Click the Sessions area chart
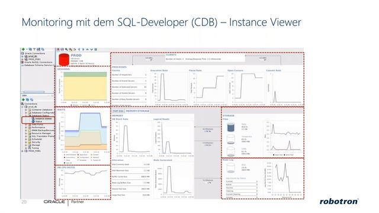 pyautogui.click(x=85, y=86)
